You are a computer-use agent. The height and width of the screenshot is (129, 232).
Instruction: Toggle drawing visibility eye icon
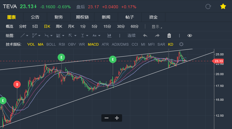(x=190, y=36)
